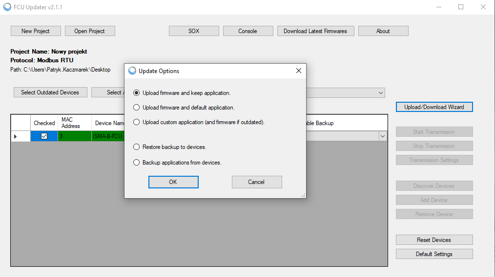495x277 pixels.
Task: Select 'Backup applications from devices' radio
Action: (x=137, y=163)
